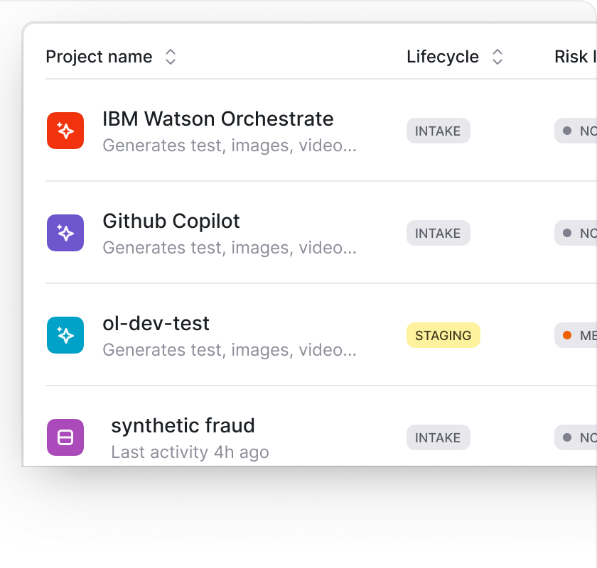This screenshot has height=568, width=597.
Task: Open the red IBM Watson Orchestrate project icon
Action: coord(65,131)
